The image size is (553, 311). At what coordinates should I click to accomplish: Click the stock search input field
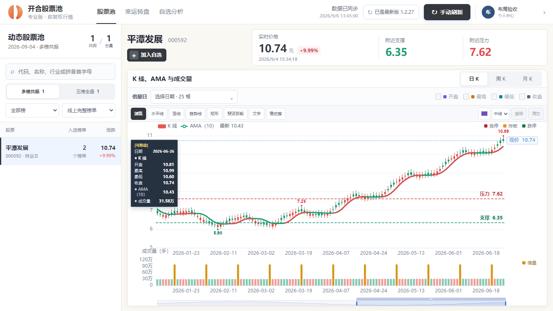[x=60, y=72]
